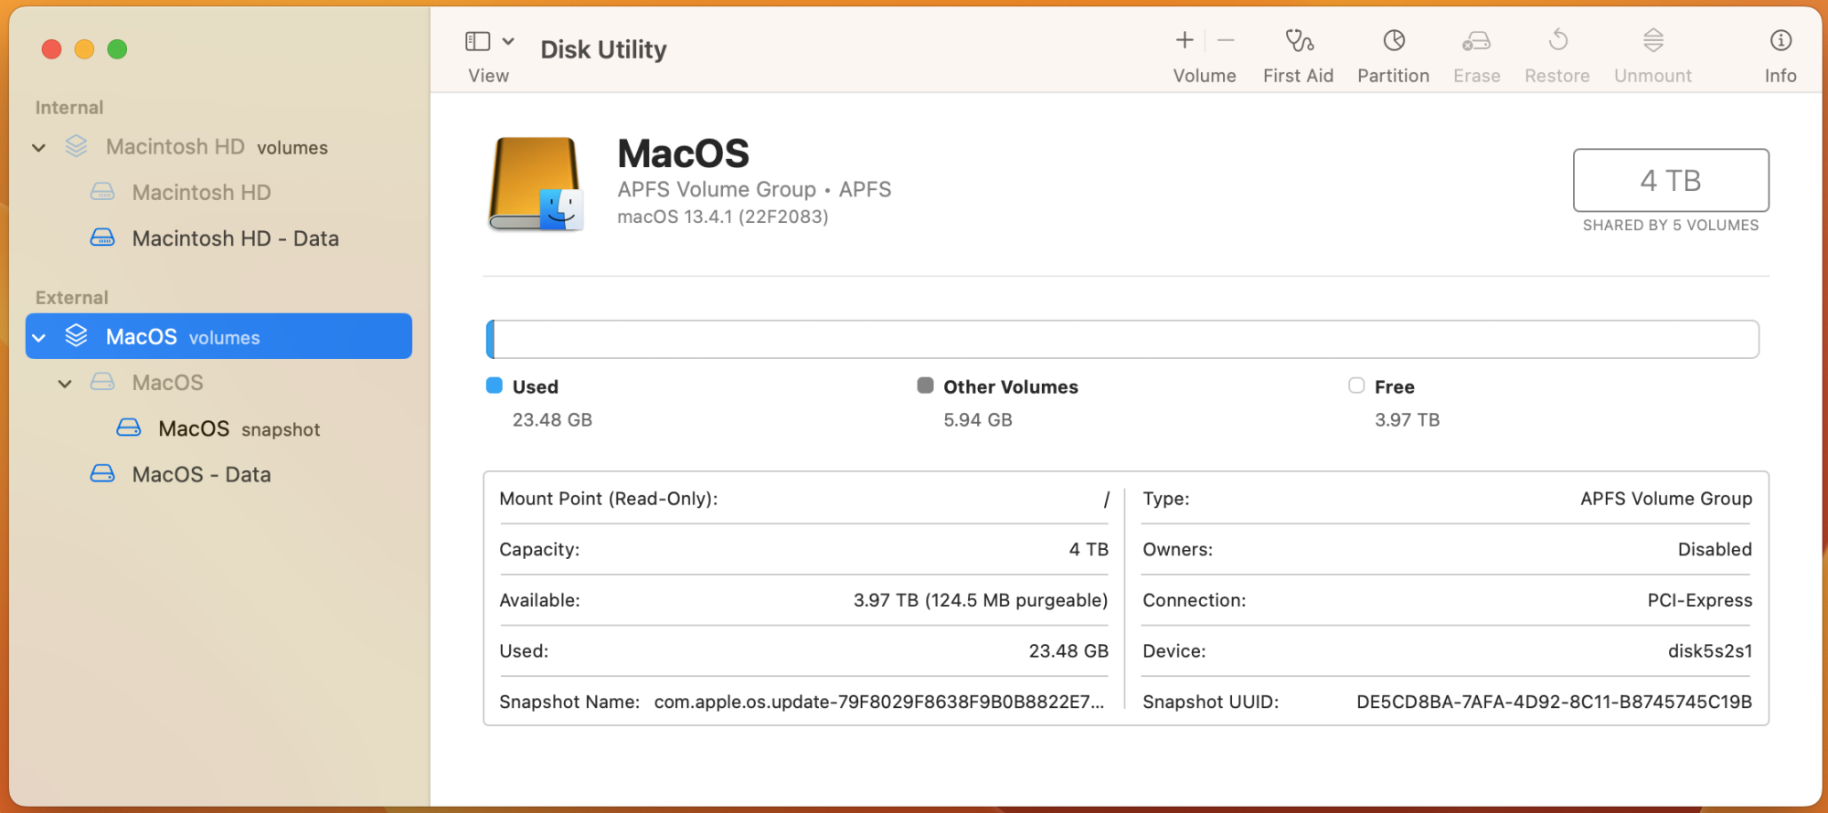Open the Info icon in toolbar

coord(1780,40)
